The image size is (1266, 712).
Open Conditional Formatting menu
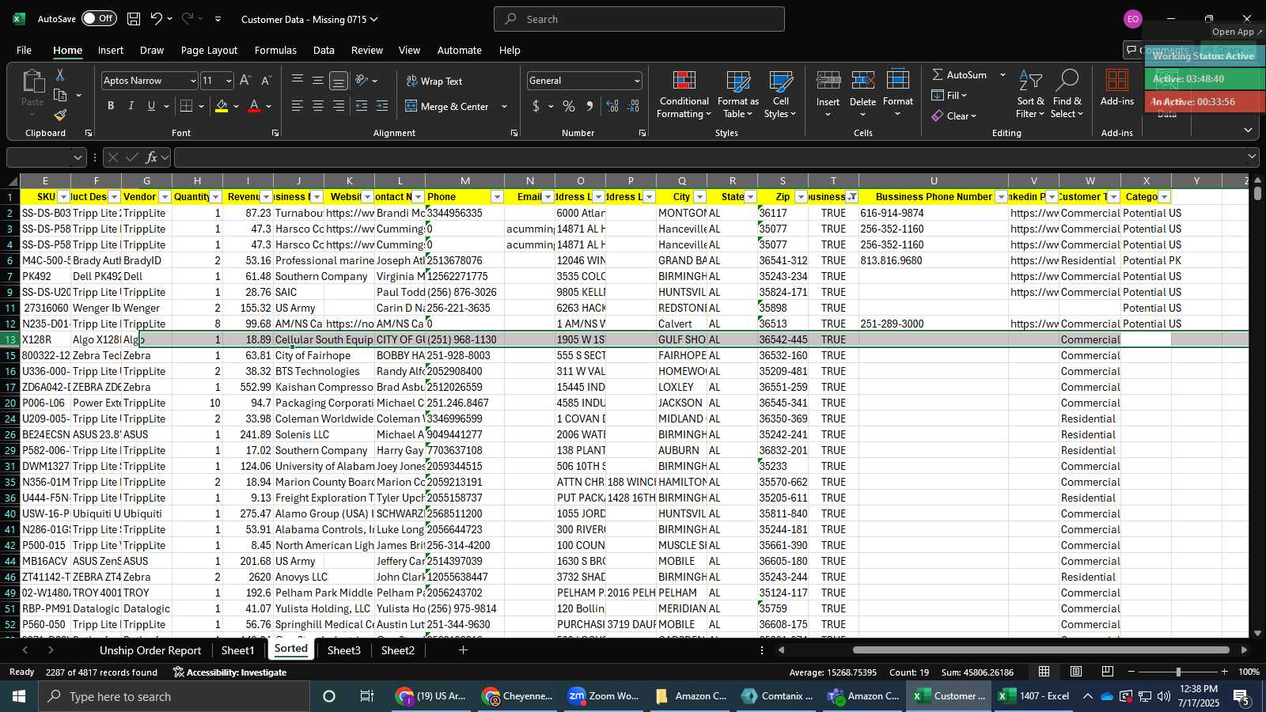tap(684, 94)
